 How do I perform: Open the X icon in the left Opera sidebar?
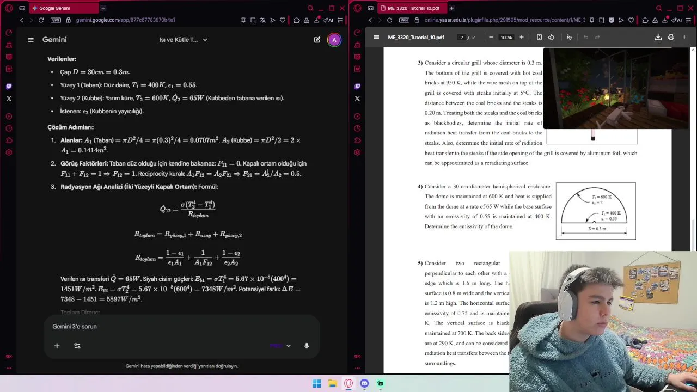pos(9,99)
